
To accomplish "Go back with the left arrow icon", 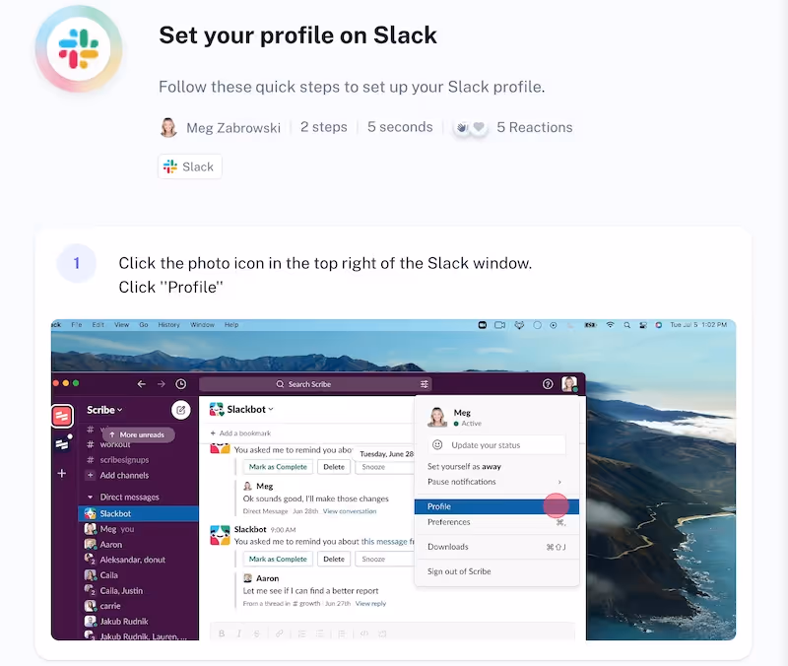I will (x=141, y=384).
